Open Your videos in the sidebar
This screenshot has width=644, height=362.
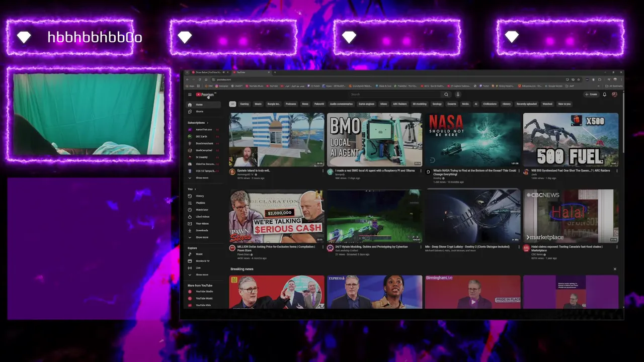[x=203, y=224]
